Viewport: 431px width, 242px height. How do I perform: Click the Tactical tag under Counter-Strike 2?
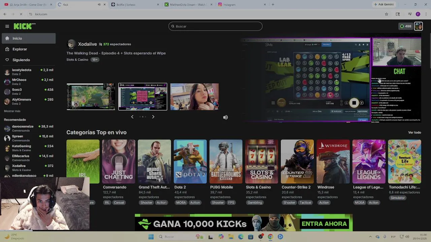tap(305, 203)
